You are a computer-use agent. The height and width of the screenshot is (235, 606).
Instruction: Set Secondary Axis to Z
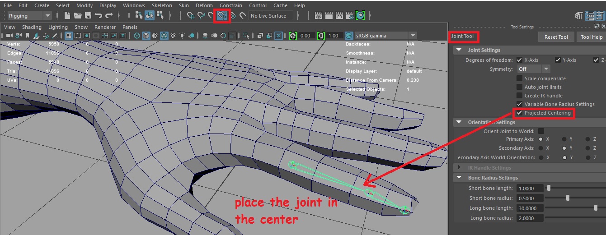point(587,148)
